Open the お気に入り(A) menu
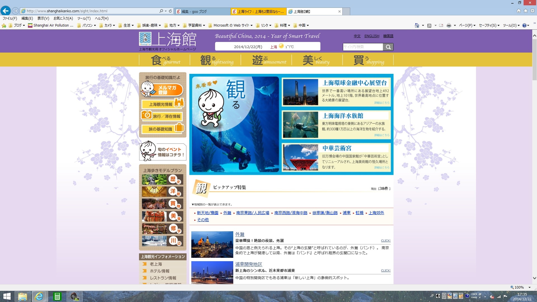Screen dimensions: 537x302 click(x=63, y=18)
